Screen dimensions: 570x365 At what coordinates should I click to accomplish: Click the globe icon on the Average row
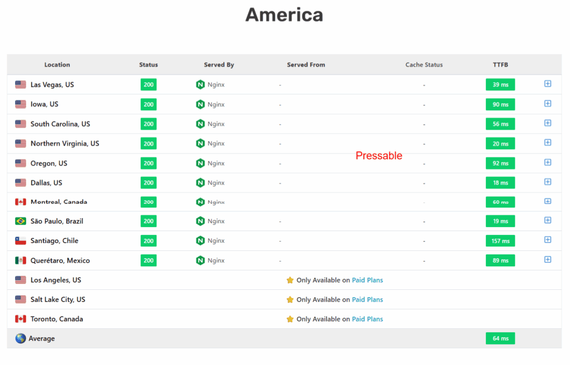click(x=20, y=338)
